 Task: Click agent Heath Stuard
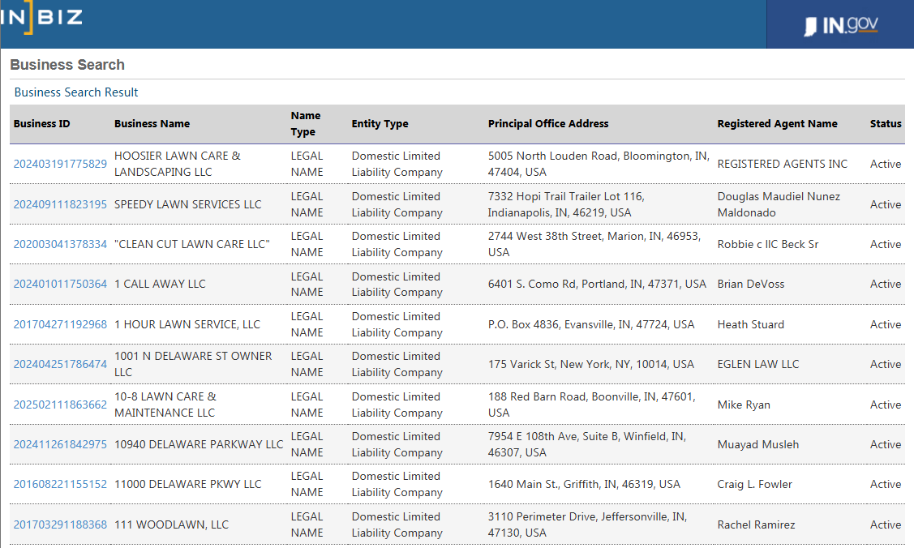[x=751, y=324]
